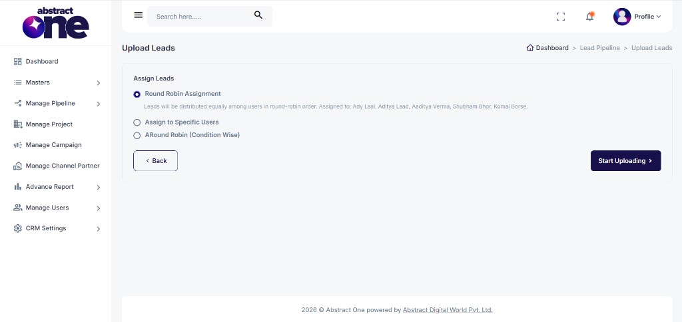Expand the Manage Pipeline submenu chevron
Image resolution: width=682 pixels, height=322 pixels.
(x=99, y=103)
